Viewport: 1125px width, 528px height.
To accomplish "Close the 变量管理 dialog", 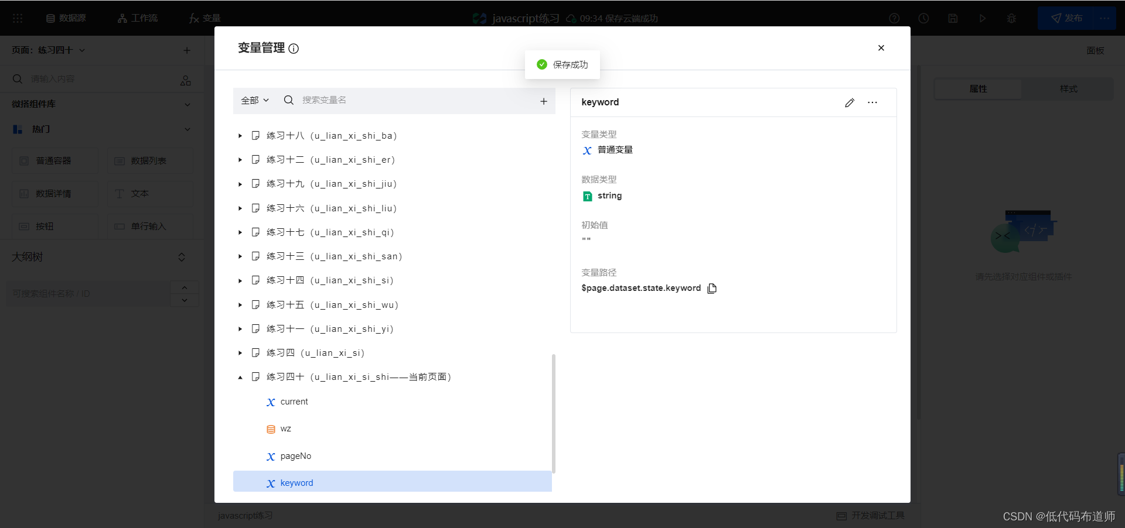I will (x=881, y=48).
